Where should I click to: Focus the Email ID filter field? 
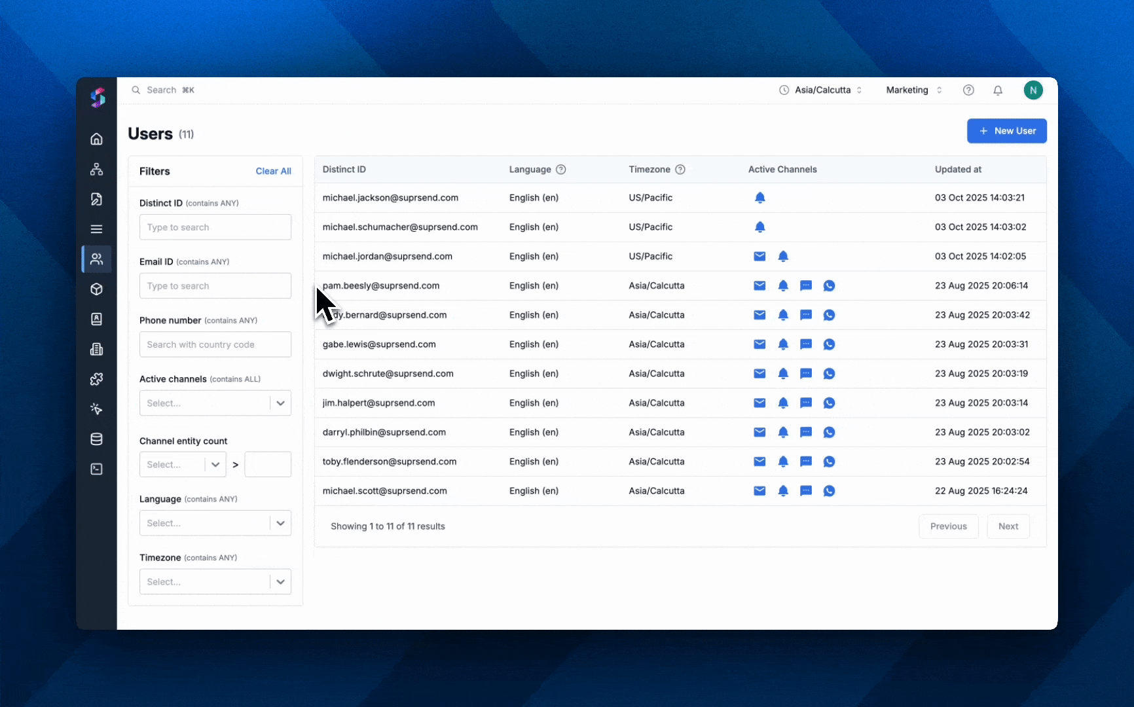click(x=215, y=286)
